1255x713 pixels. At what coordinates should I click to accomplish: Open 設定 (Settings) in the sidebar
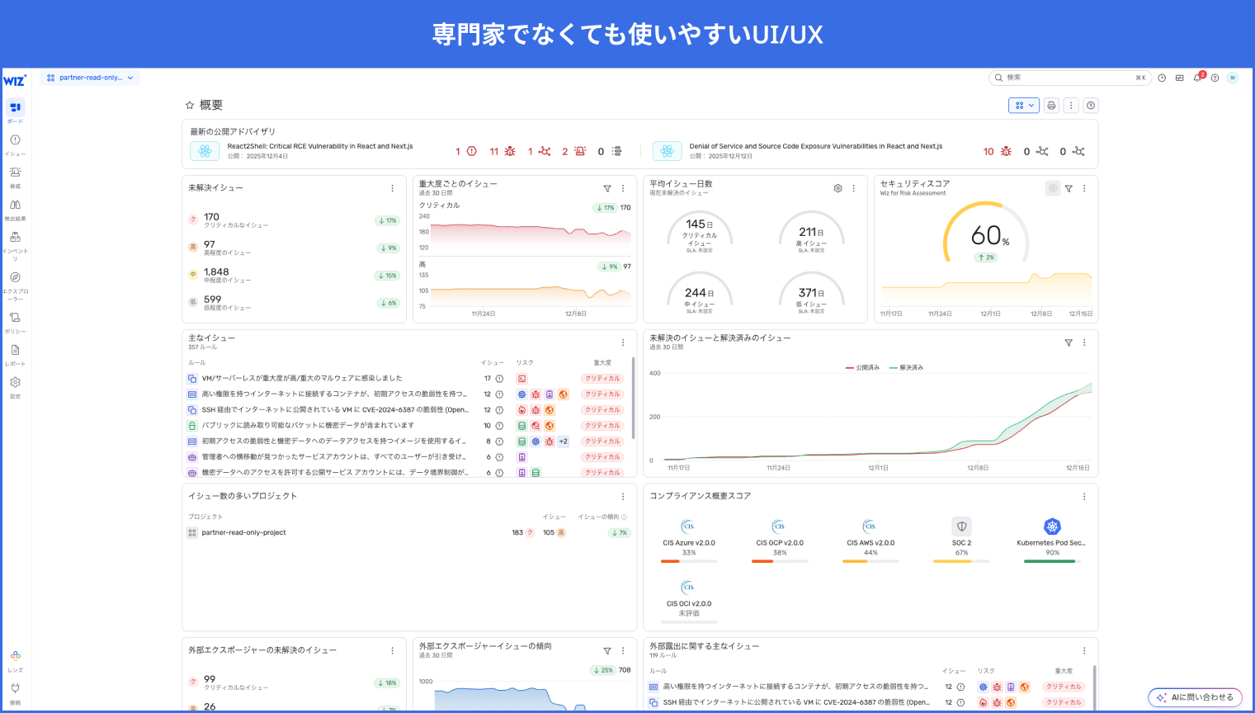[15, 383]
